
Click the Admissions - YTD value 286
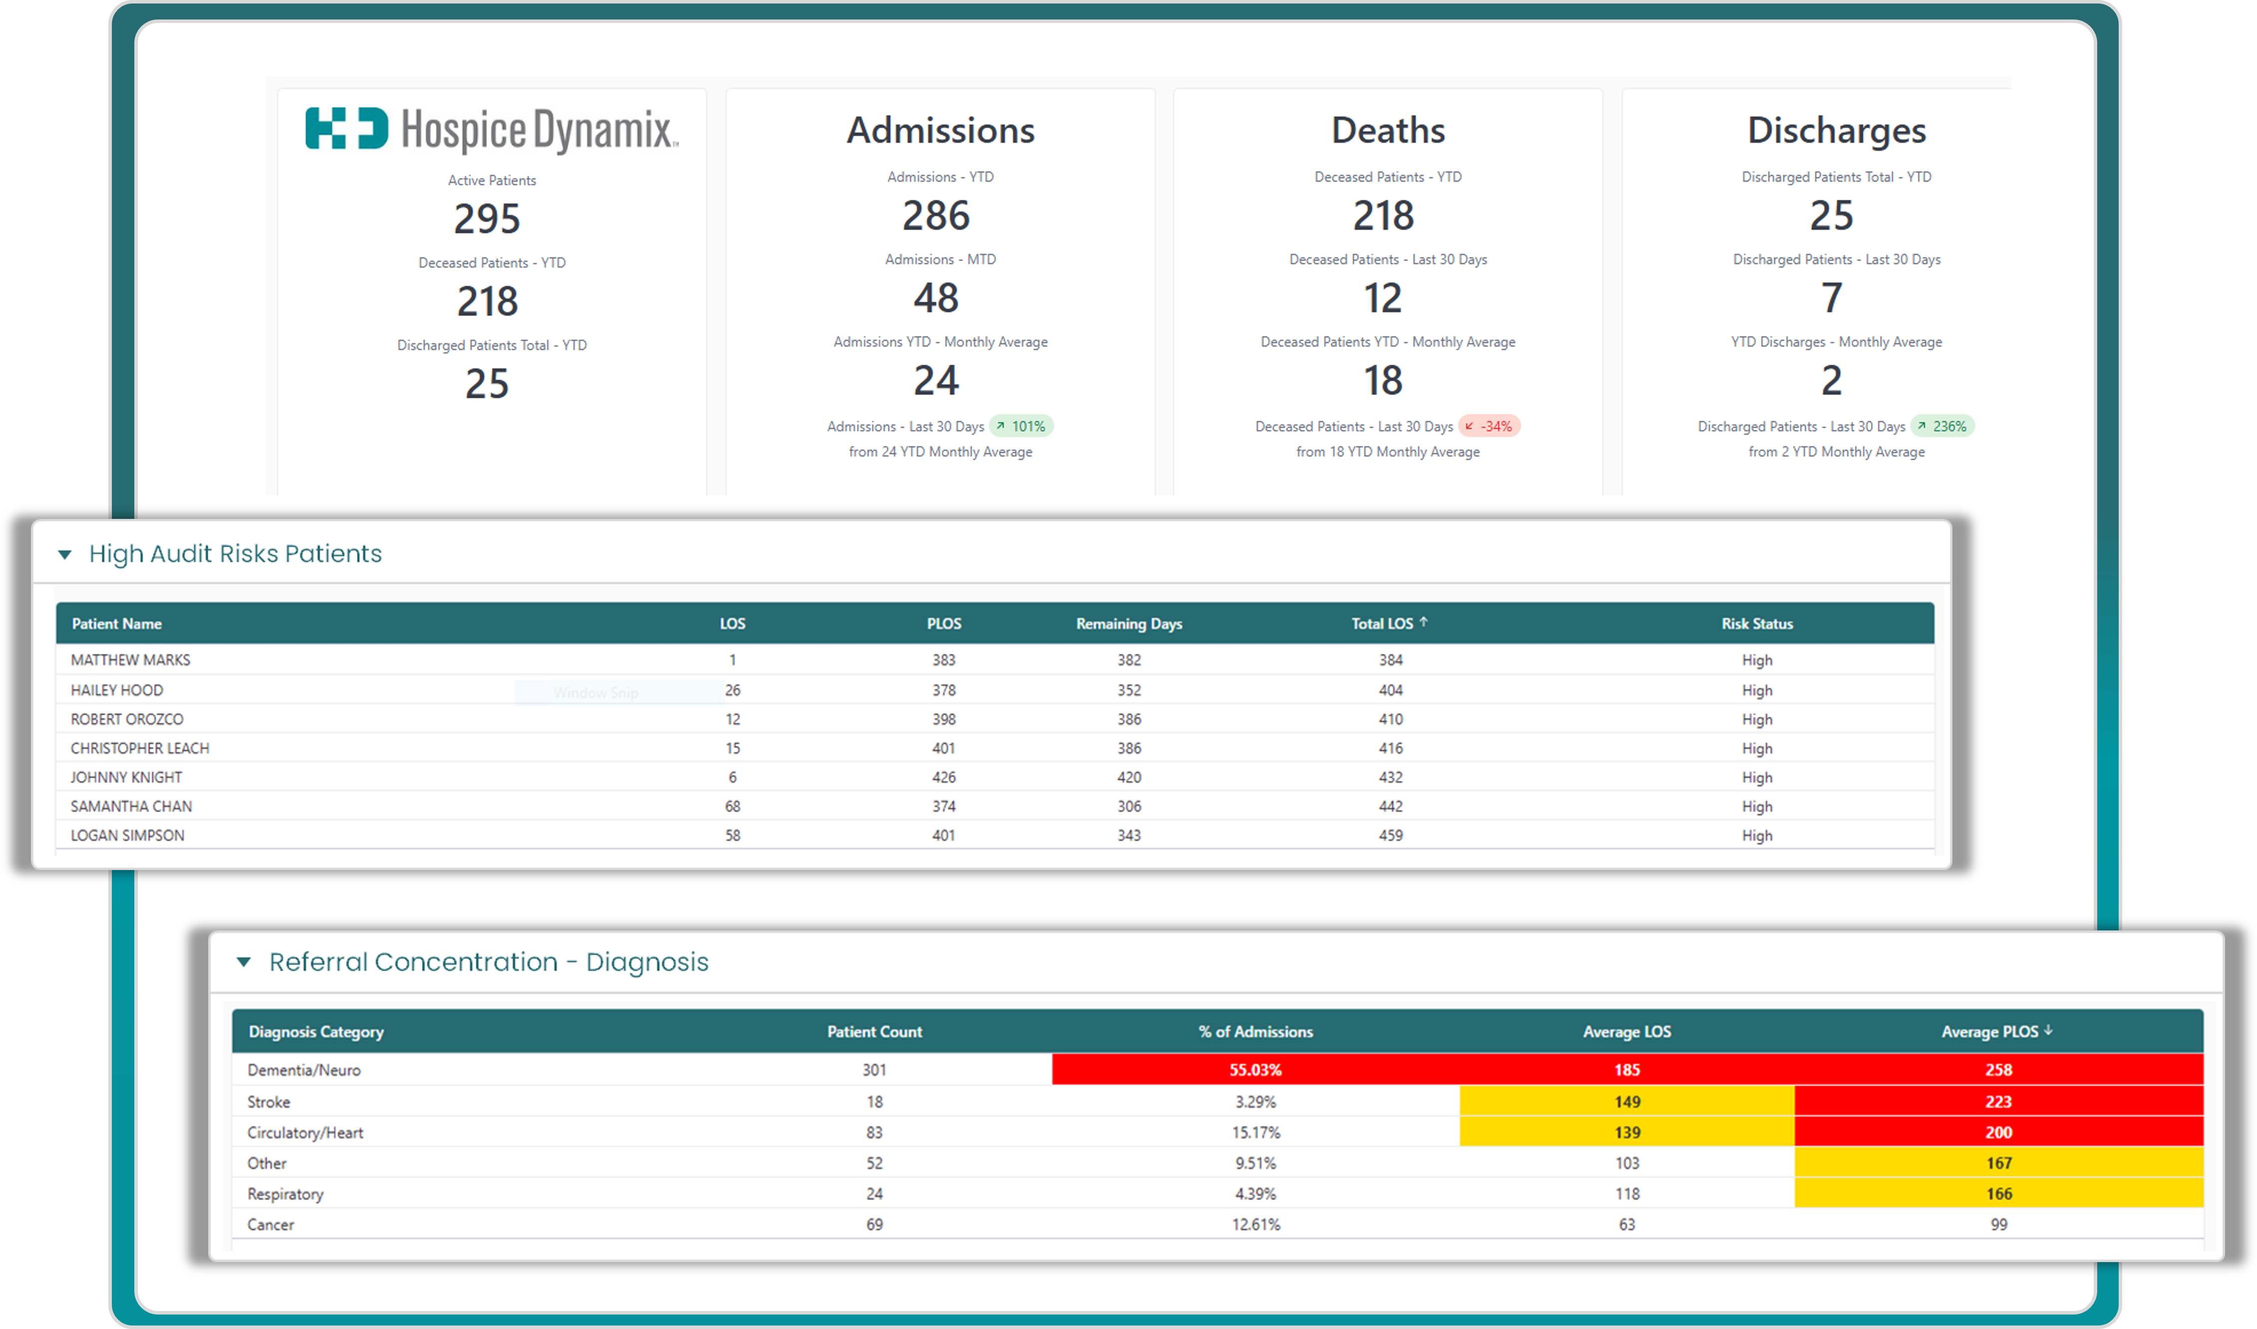click(x=936, y=215)
